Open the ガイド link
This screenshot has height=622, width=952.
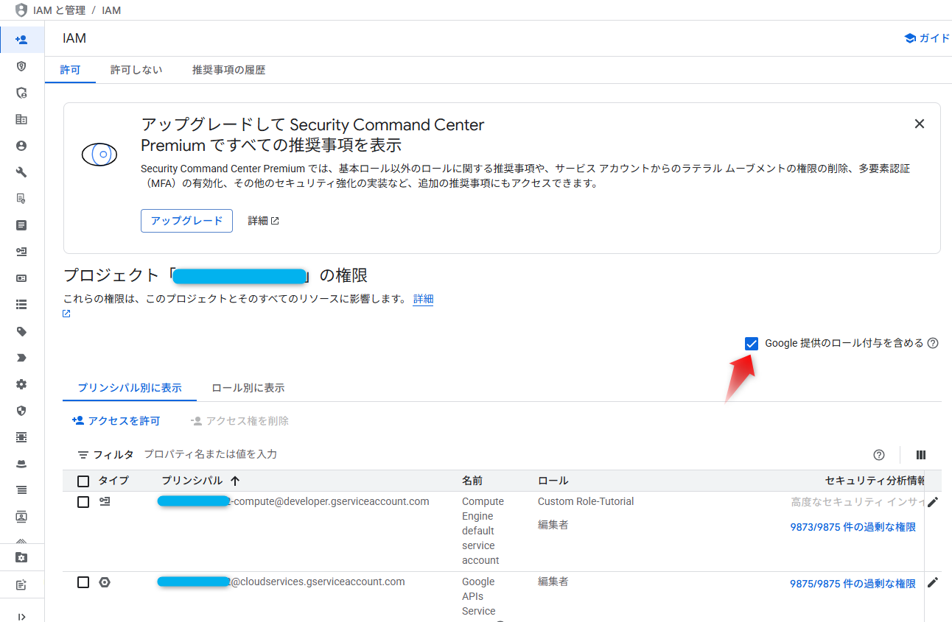tap(927, 38)
